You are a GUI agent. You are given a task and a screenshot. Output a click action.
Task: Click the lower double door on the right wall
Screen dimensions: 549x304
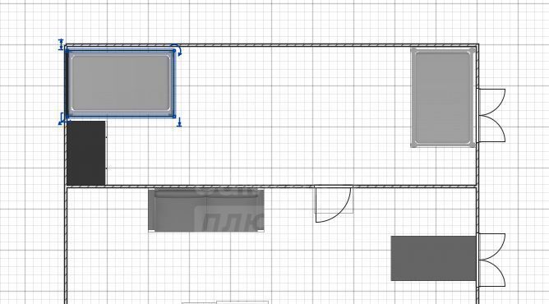491,260
